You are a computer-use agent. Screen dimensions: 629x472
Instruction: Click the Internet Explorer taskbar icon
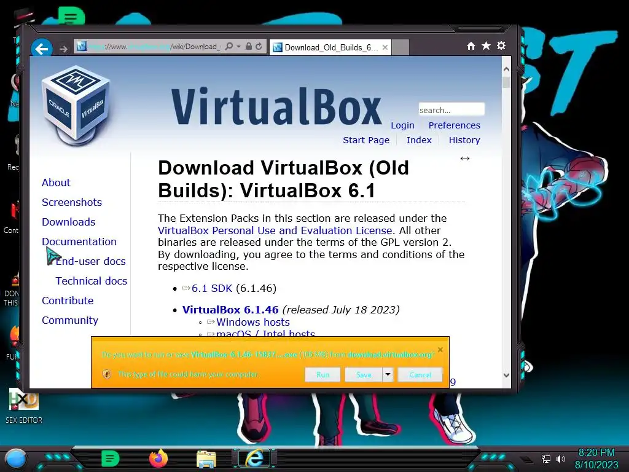pyautogui.click(x=254, y=458)
